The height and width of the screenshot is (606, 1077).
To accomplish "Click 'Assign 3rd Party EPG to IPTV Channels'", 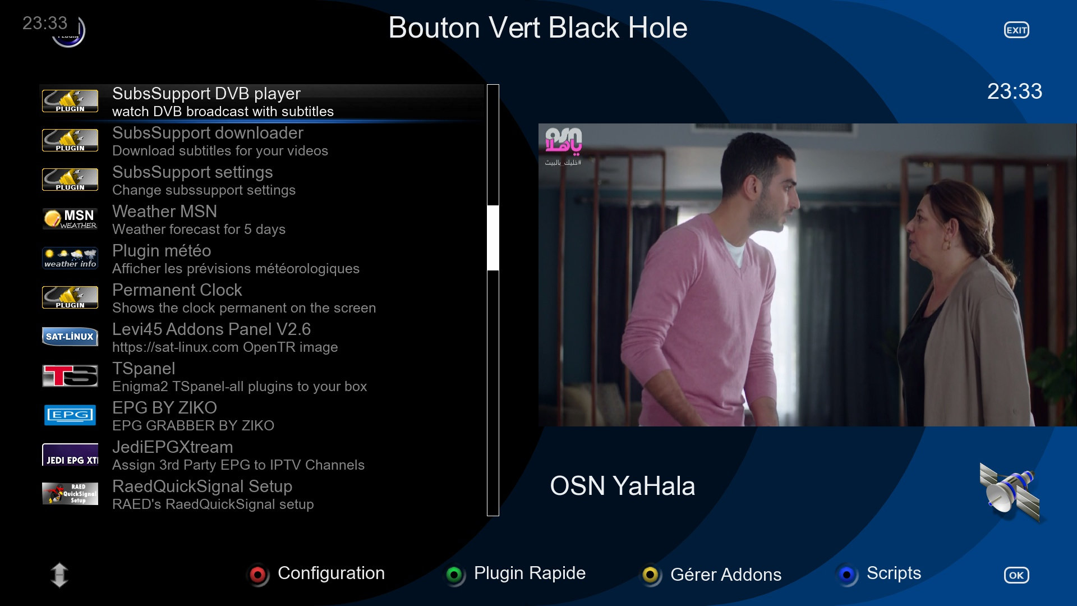I will click(238, 465).
